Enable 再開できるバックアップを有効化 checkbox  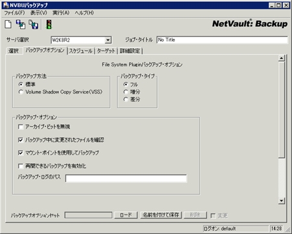21,166
